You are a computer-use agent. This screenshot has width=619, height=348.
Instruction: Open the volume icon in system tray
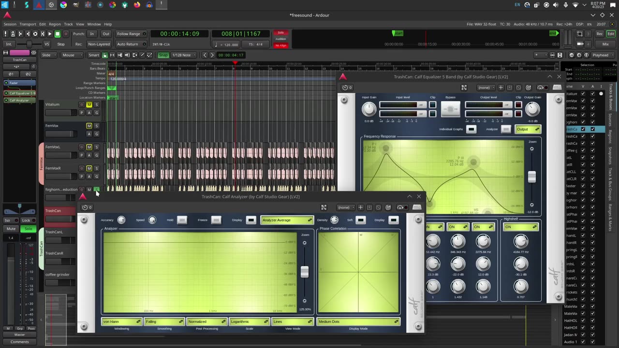click(x=556, y=5)
